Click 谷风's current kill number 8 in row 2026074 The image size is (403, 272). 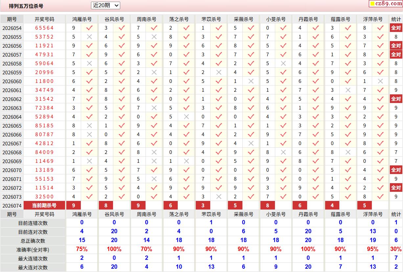[106, 206]
